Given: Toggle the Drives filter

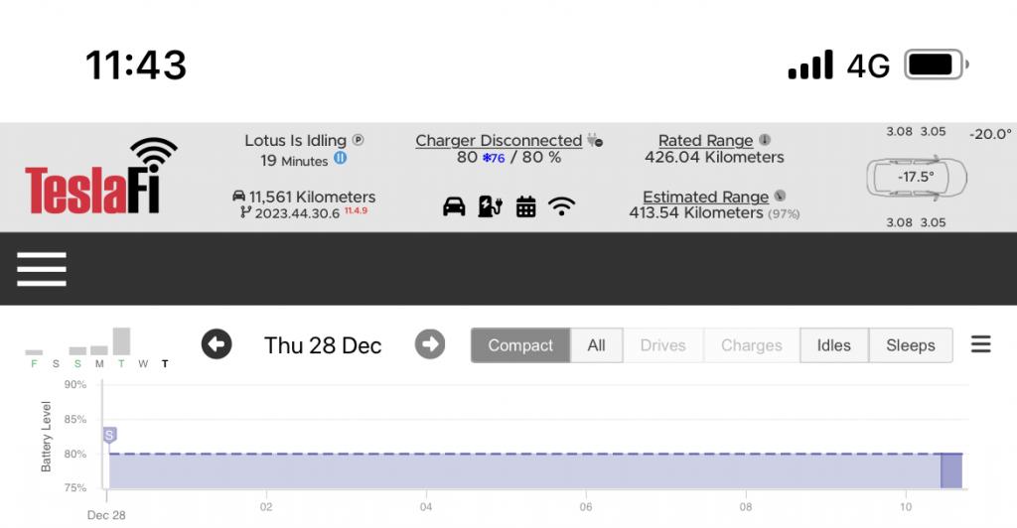Looking at the screenshot, I should coord(662,345).
